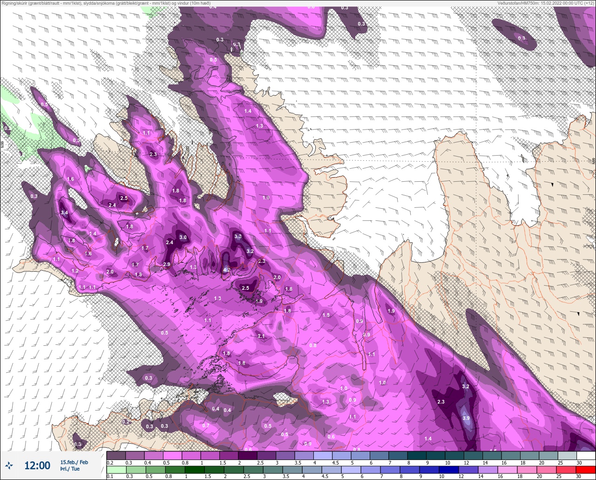The height and width of the screenshot is (480, 596).
Task: Click the 12:00 forecast time label
Action: click(x=37, y=466)
